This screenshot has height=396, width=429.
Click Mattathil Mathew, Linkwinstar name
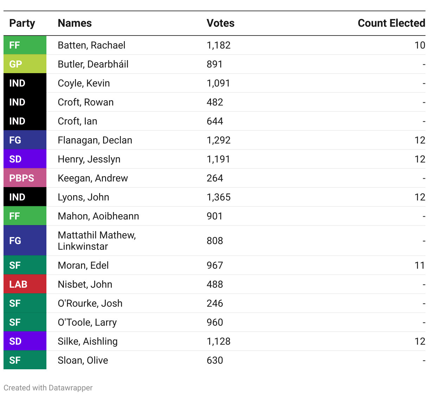point(97,241)
